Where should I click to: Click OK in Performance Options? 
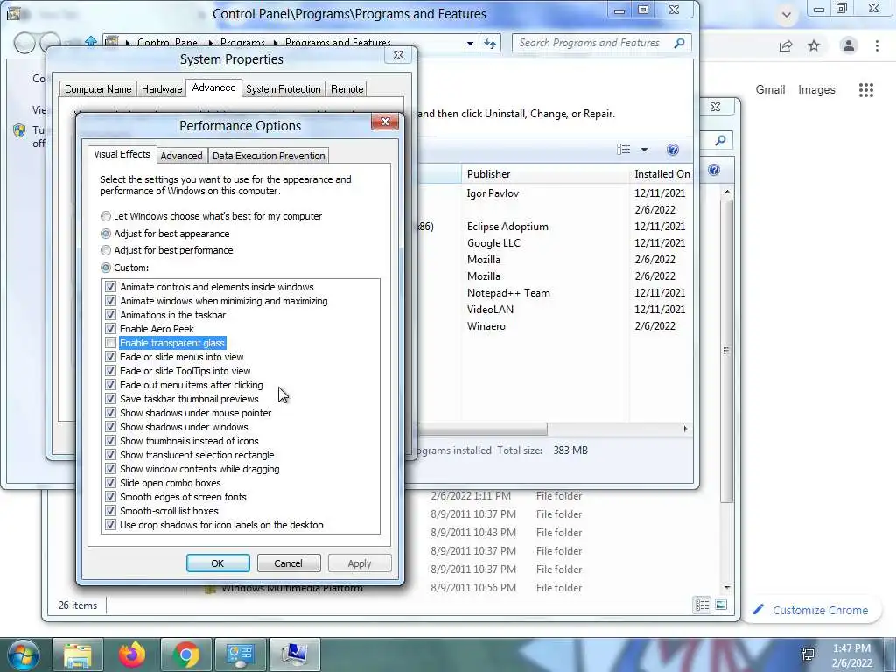tap(218, 563)
